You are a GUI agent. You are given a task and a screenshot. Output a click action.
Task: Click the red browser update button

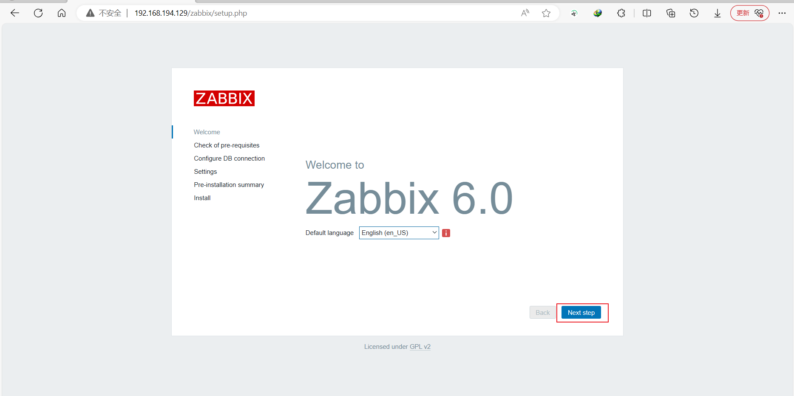pos(750,13)
